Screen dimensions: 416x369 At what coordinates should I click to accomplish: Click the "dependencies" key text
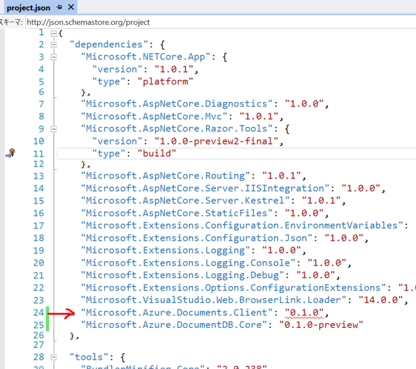[109, 44]
